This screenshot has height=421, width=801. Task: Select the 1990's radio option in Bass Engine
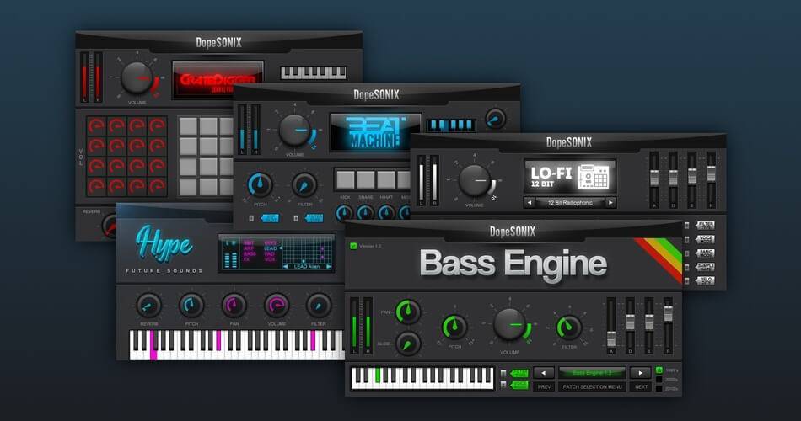tap(659, 370)
